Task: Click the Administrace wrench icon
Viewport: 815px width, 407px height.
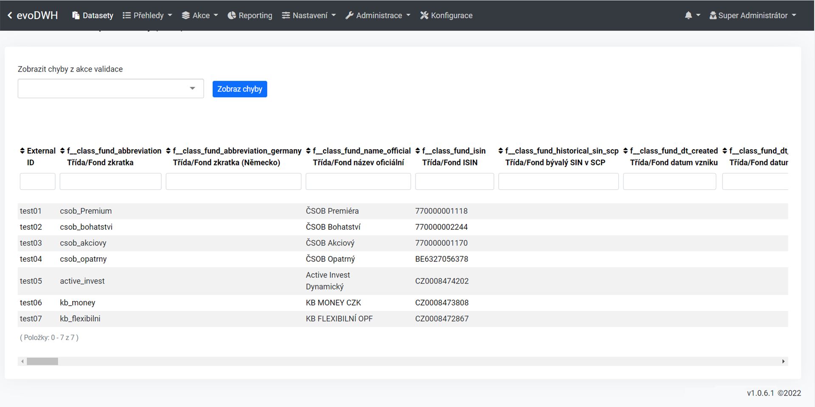Action: (349, 15)
